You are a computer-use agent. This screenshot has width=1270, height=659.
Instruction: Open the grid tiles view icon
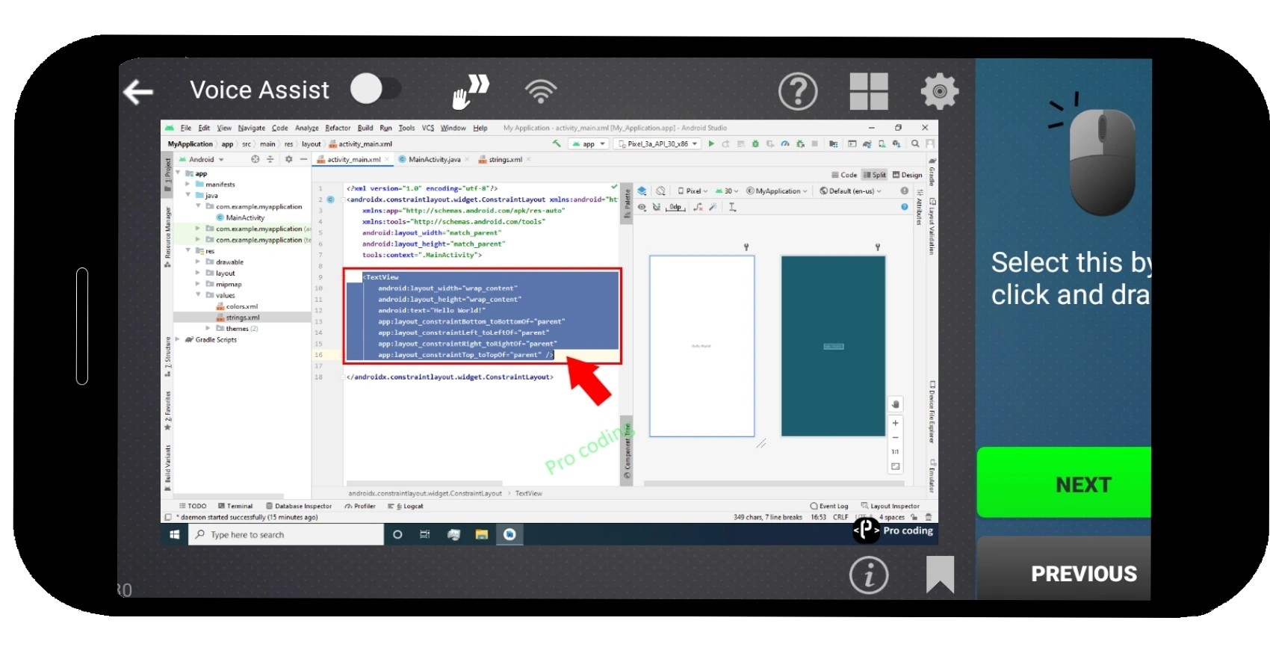click(869, 92)
